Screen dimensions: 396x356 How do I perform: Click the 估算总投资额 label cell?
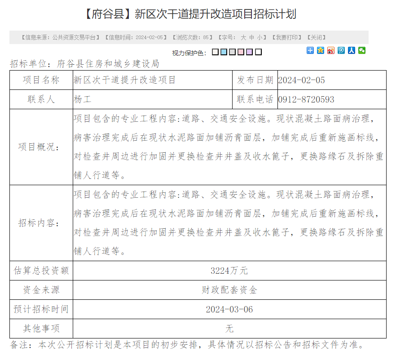coord(41,271)
